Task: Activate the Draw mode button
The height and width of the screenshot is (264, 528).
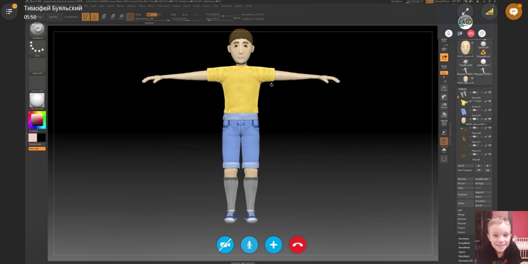Action: 94,17
